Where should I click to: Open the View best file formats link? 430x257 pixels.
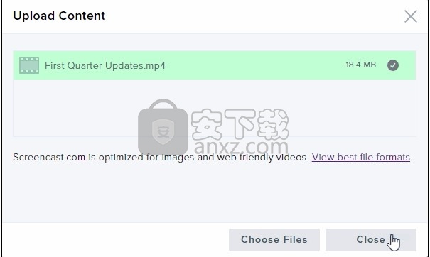click(x=361, y=158)
